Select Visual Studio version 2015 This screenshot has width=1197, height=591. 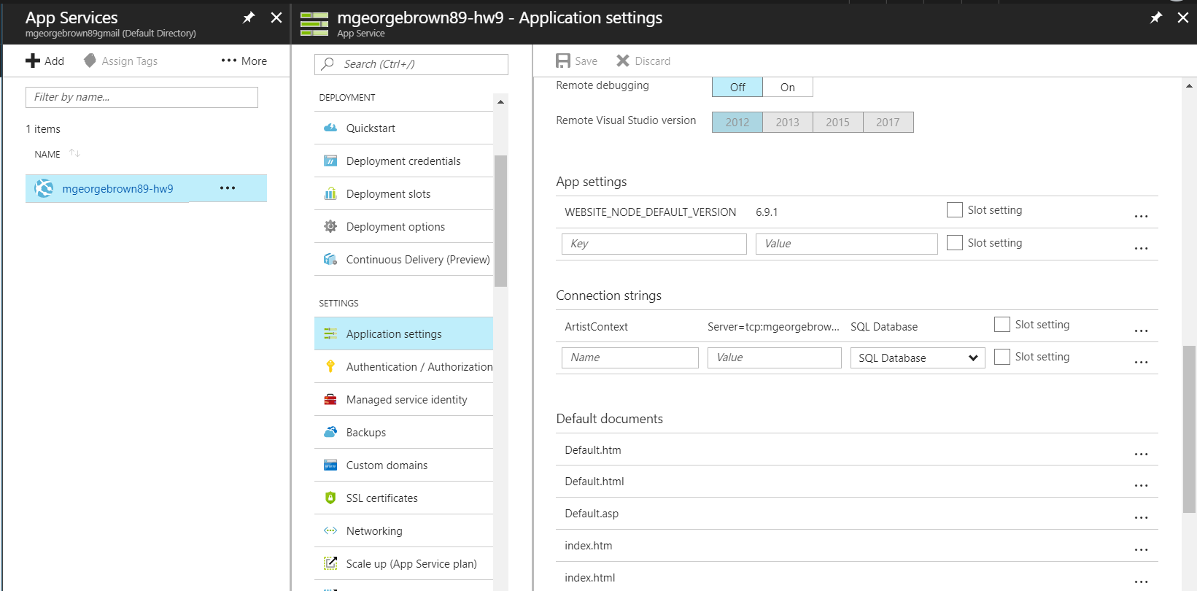[837, 122]
